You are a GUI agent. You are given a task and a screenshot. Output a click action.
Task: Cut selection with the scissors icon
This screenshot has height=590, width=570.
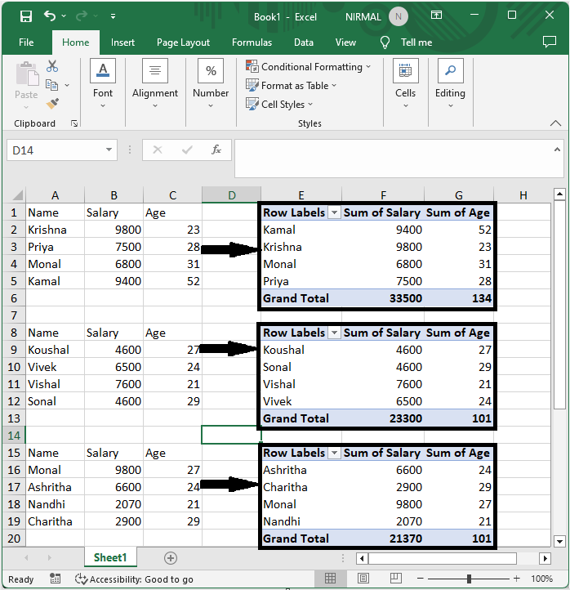52,66
